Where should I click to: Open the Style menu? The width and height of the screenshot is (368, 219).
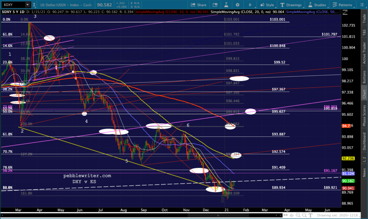[267, 5]
